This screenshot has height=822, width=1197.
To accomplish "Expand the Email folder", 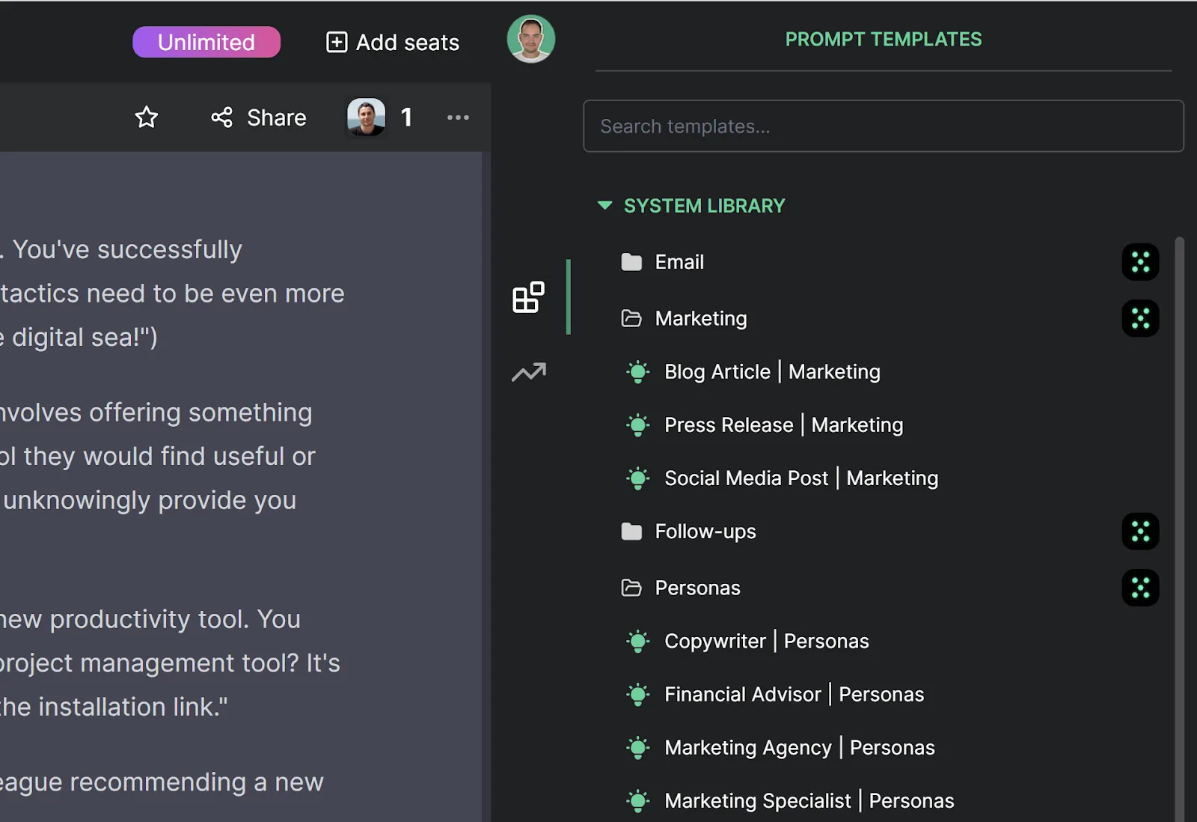I will click(x=679, y=262).
